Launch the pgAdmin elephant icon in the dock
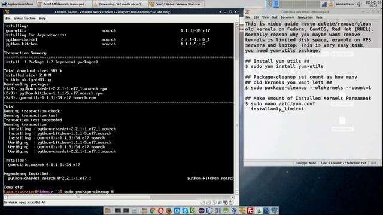 coord(274,211)
